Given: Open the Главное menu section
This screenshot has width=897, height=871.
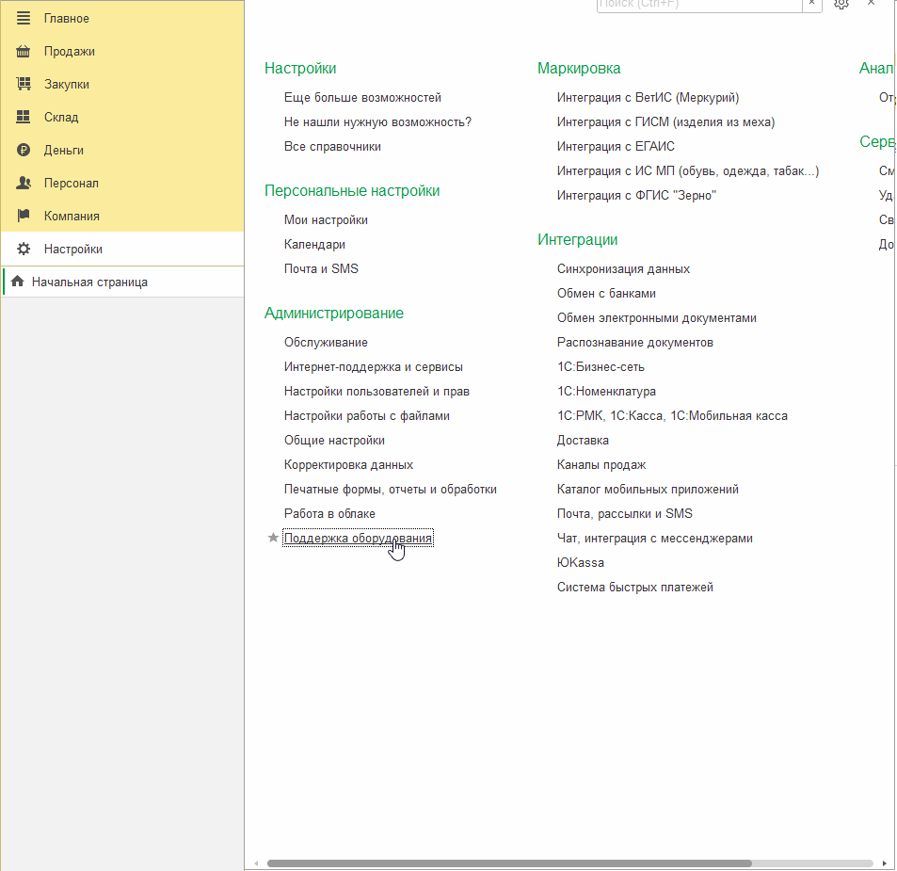Looking at the screenshot, I should pyautogui.click(x=66, y=19).
